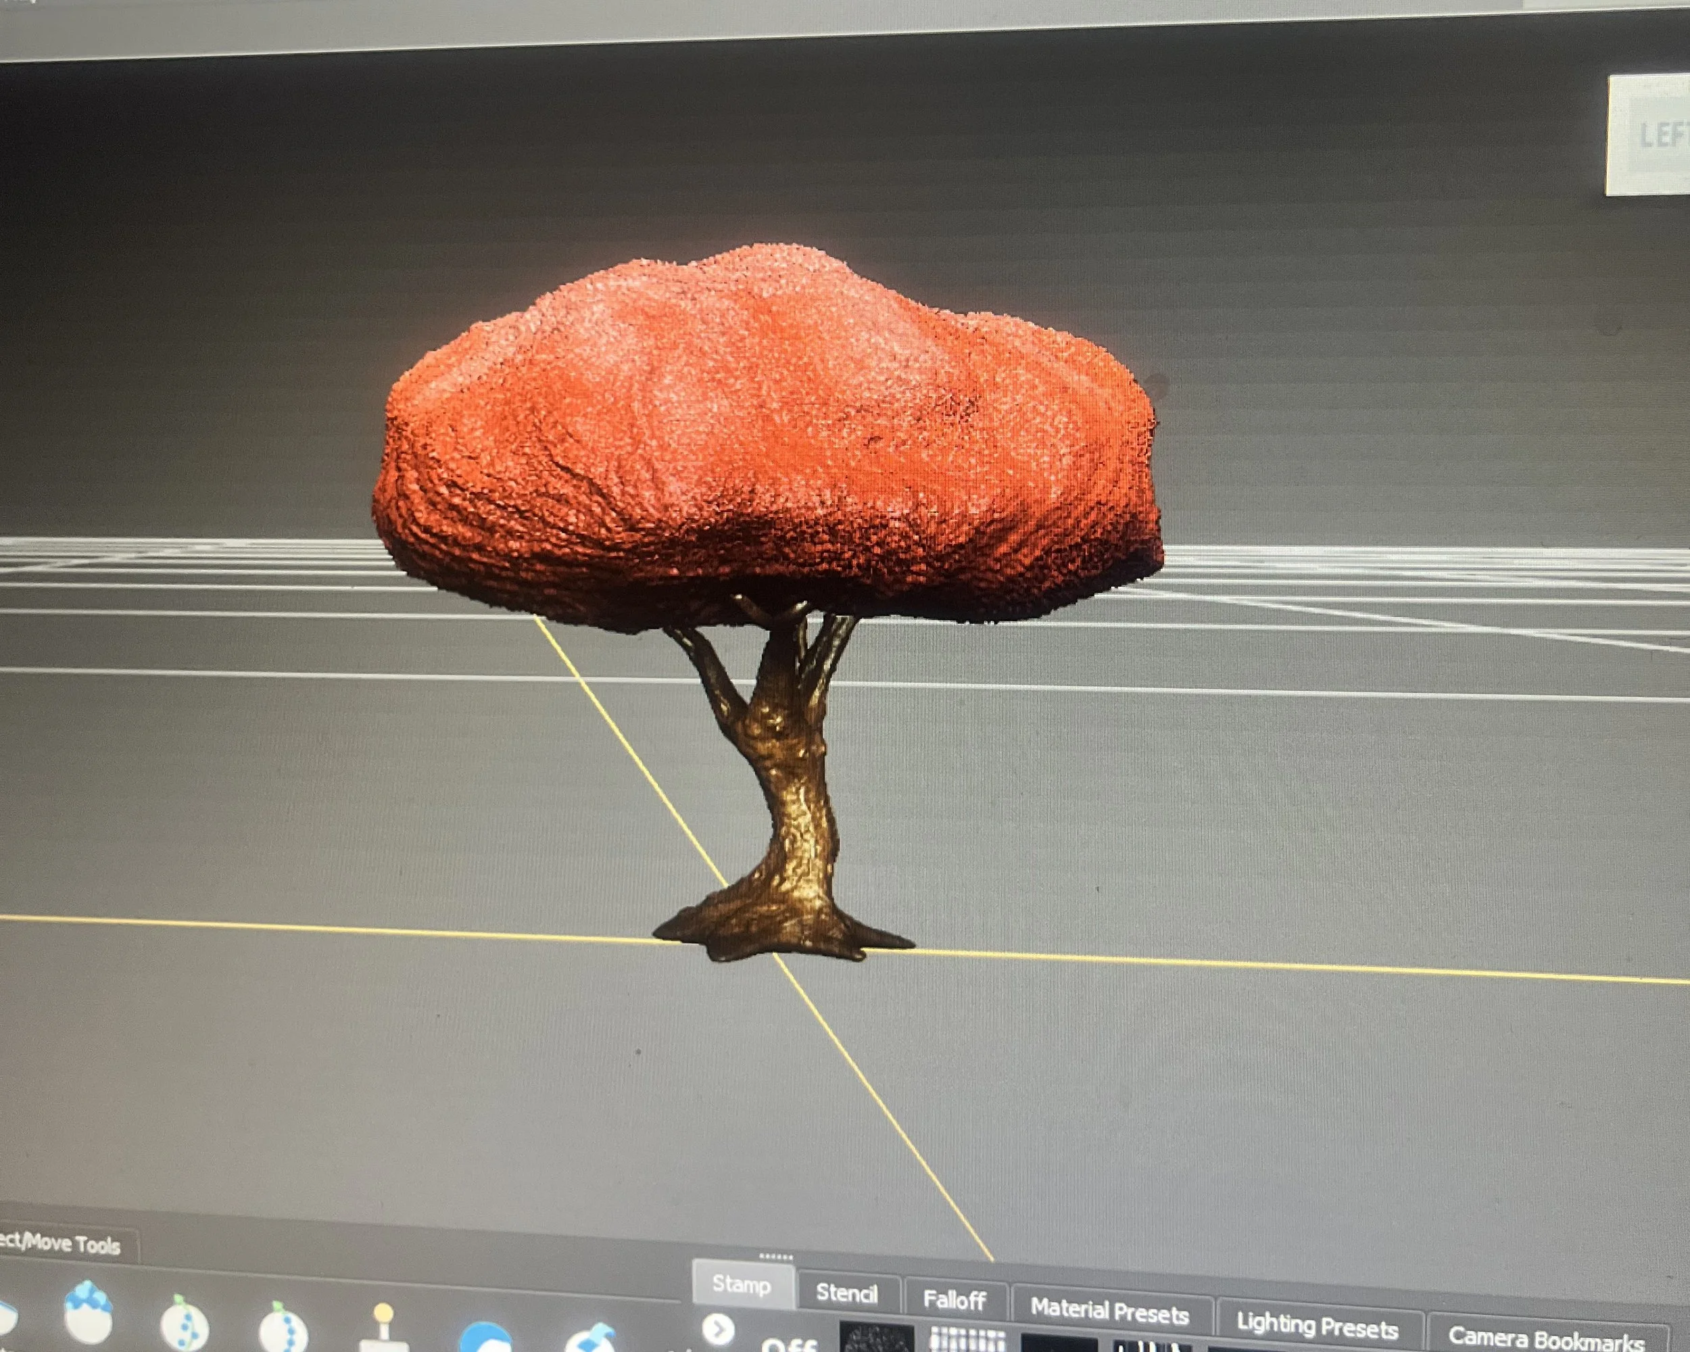Screen dimensions: 1690x1352
Task: Expand the stamp tray with arrow button
Action: click(717, 1329)
